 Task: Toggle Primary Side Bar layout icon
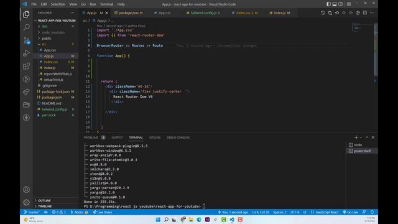click(328, 4)
